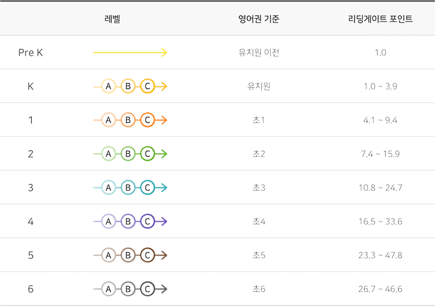Click the yellow Pre K level arrow
This screenshot has width=435, height=306.
pyautogui.click(x=130, y=52)
